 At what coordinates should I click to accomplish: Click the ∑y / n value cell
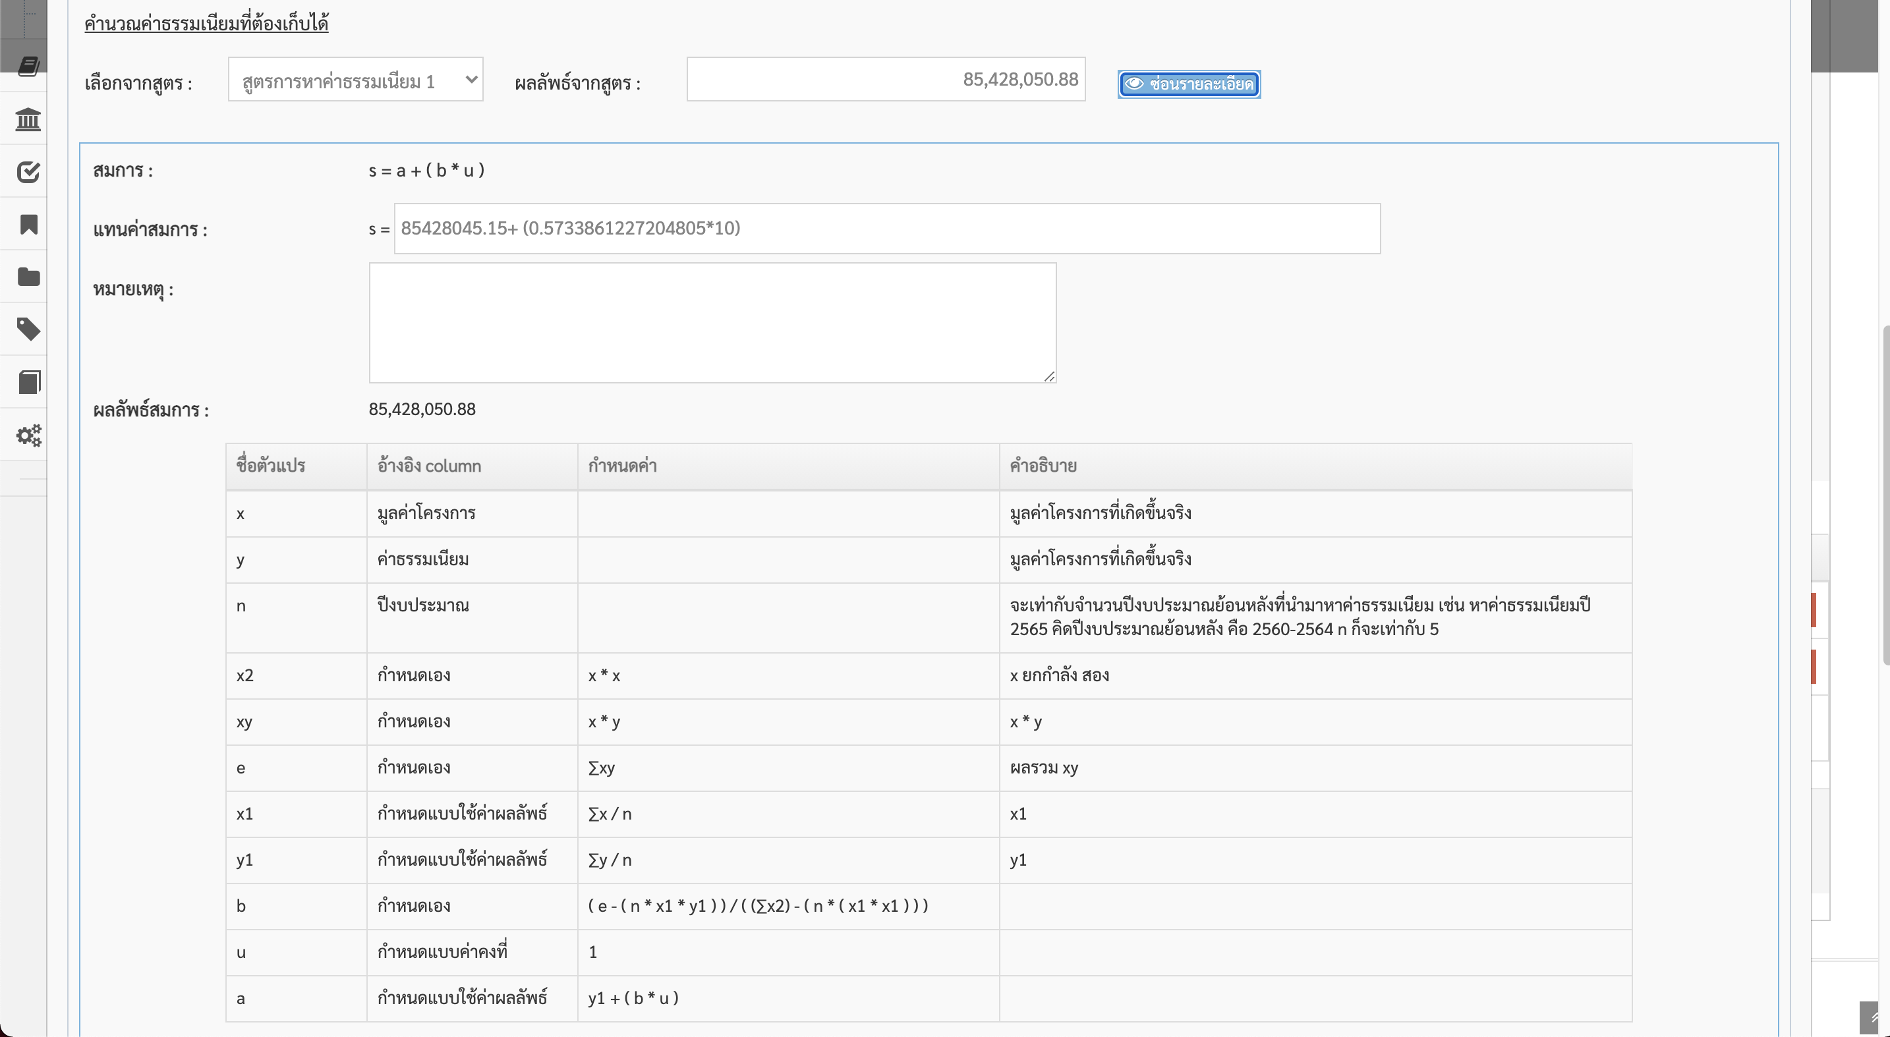tap(789, 860)
